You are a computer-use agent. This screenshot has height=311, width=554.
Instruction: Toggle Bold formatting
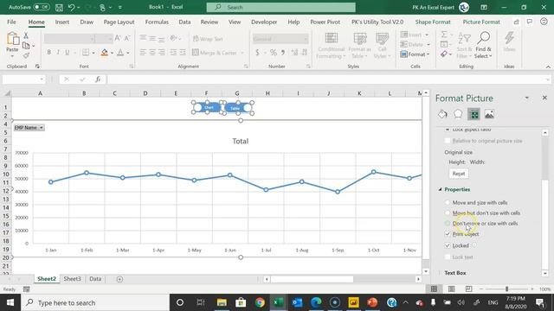[48, 53]
